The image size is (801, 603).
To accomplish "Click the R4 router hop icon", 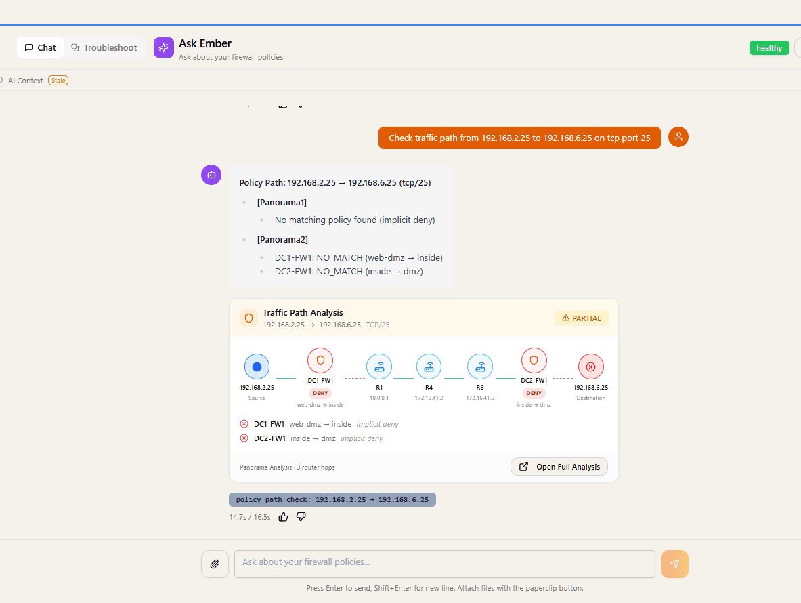I will pos(429,366).
